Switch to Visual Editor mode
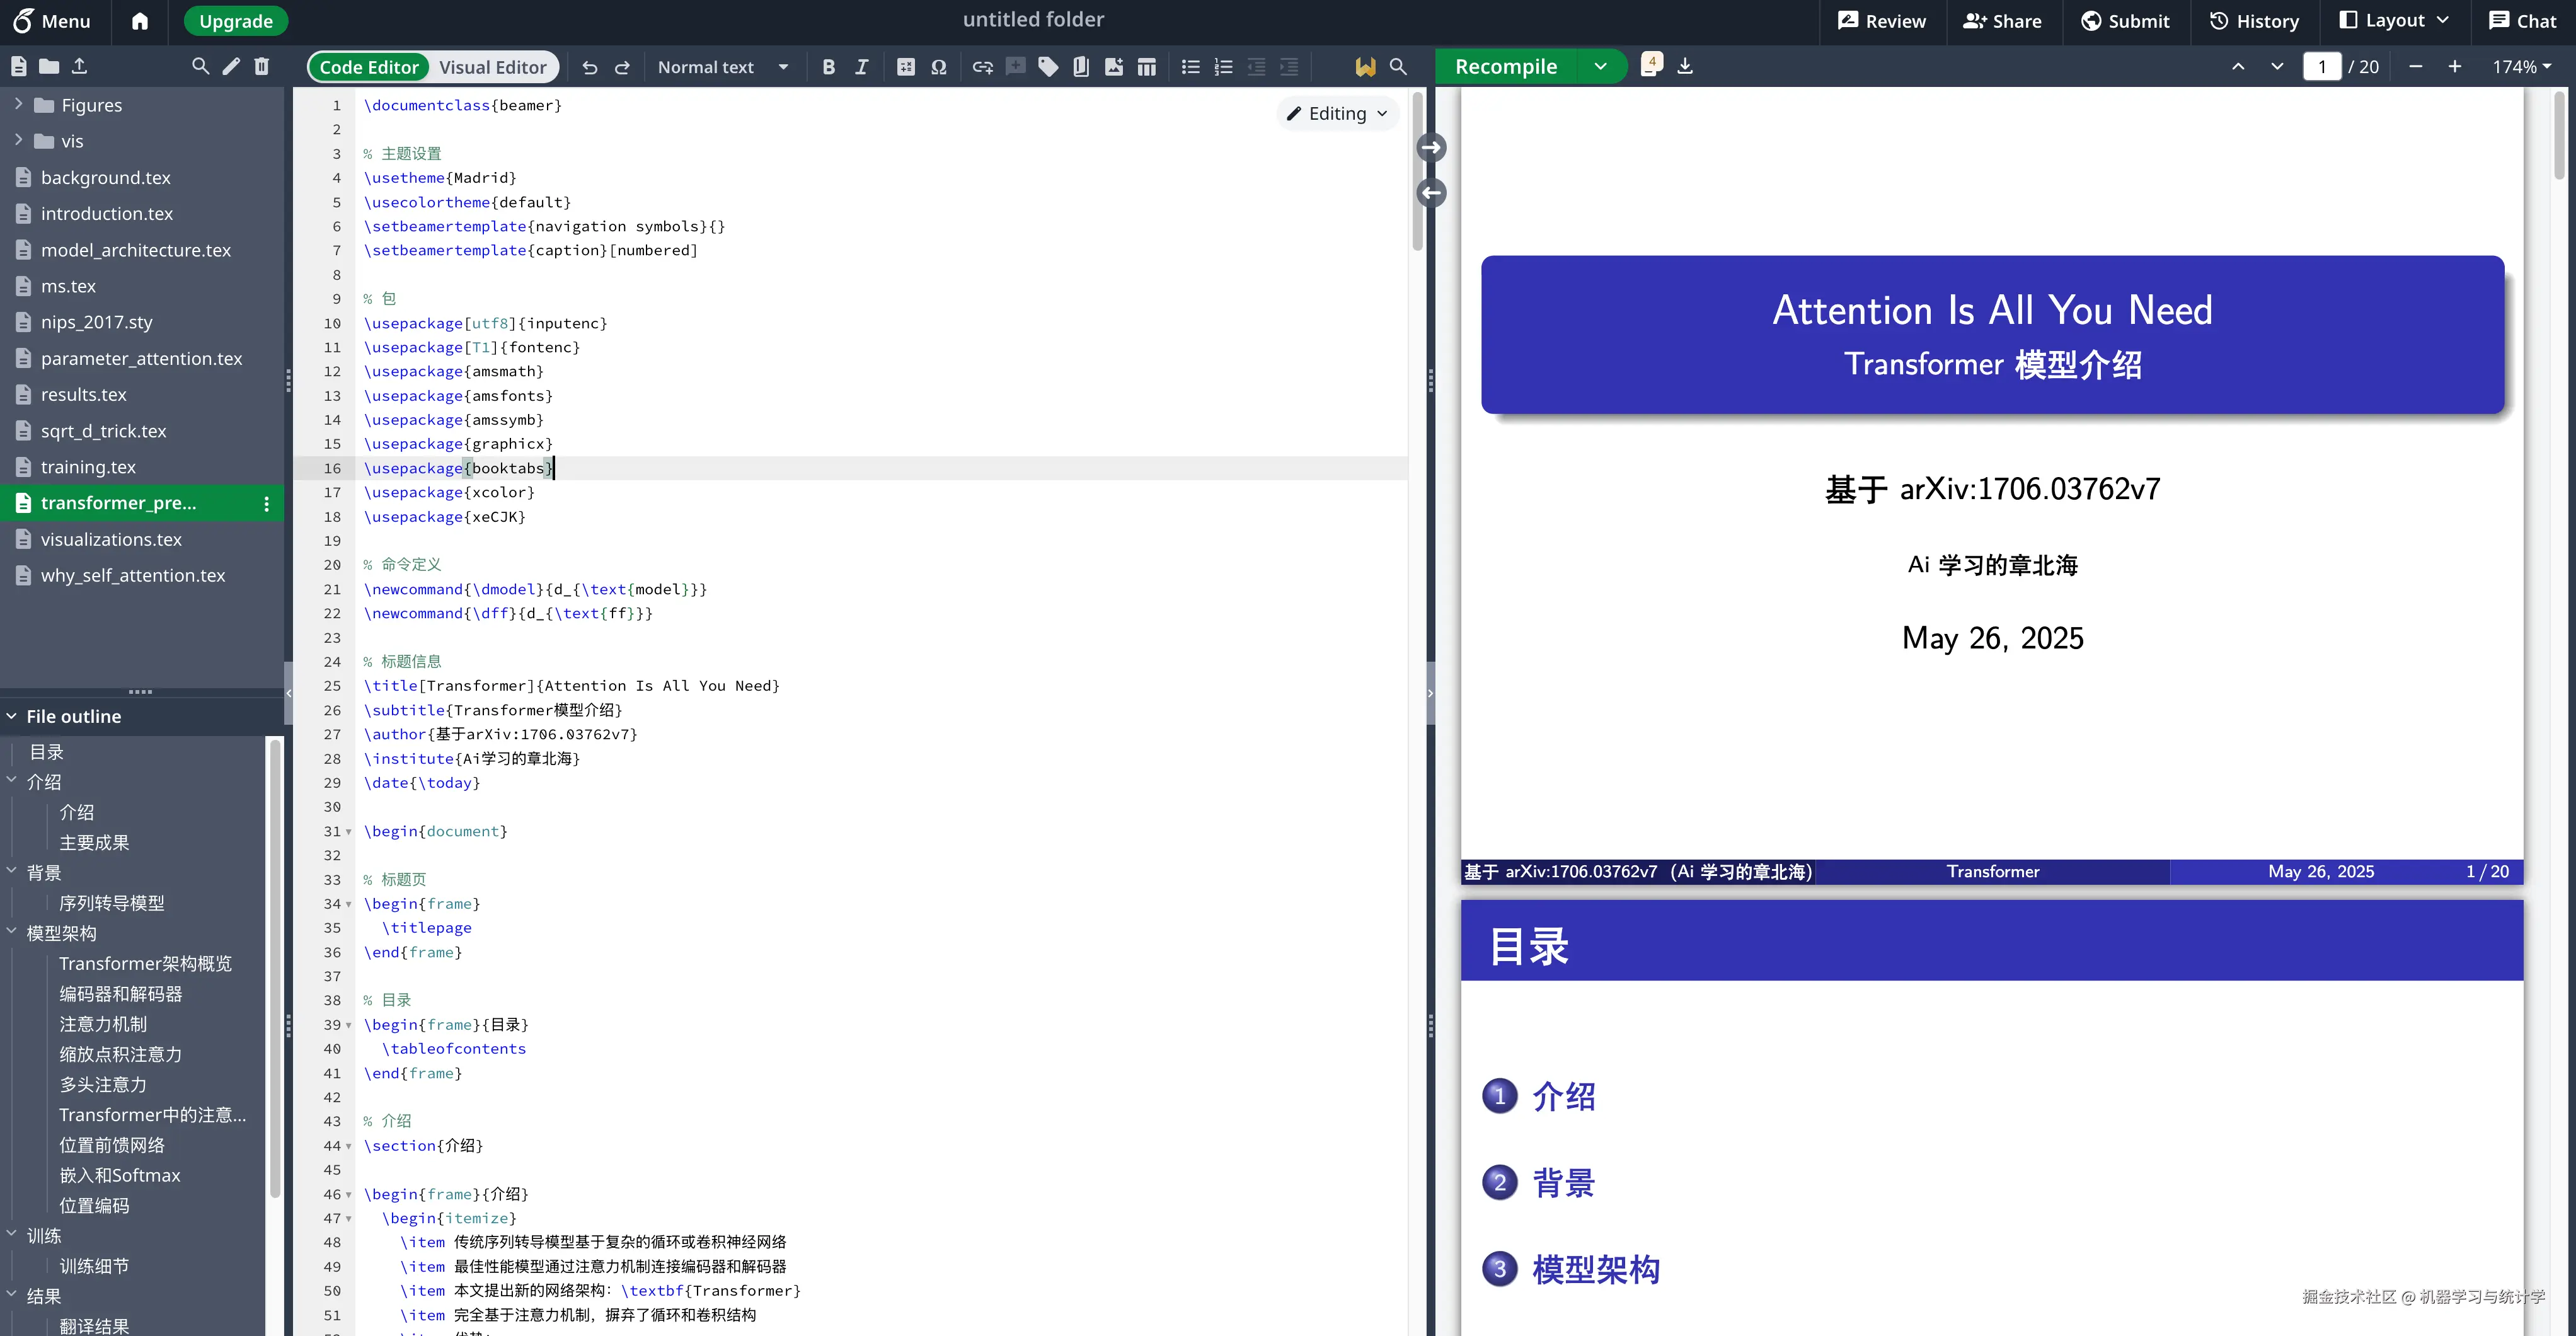 [x=492, y=67]
